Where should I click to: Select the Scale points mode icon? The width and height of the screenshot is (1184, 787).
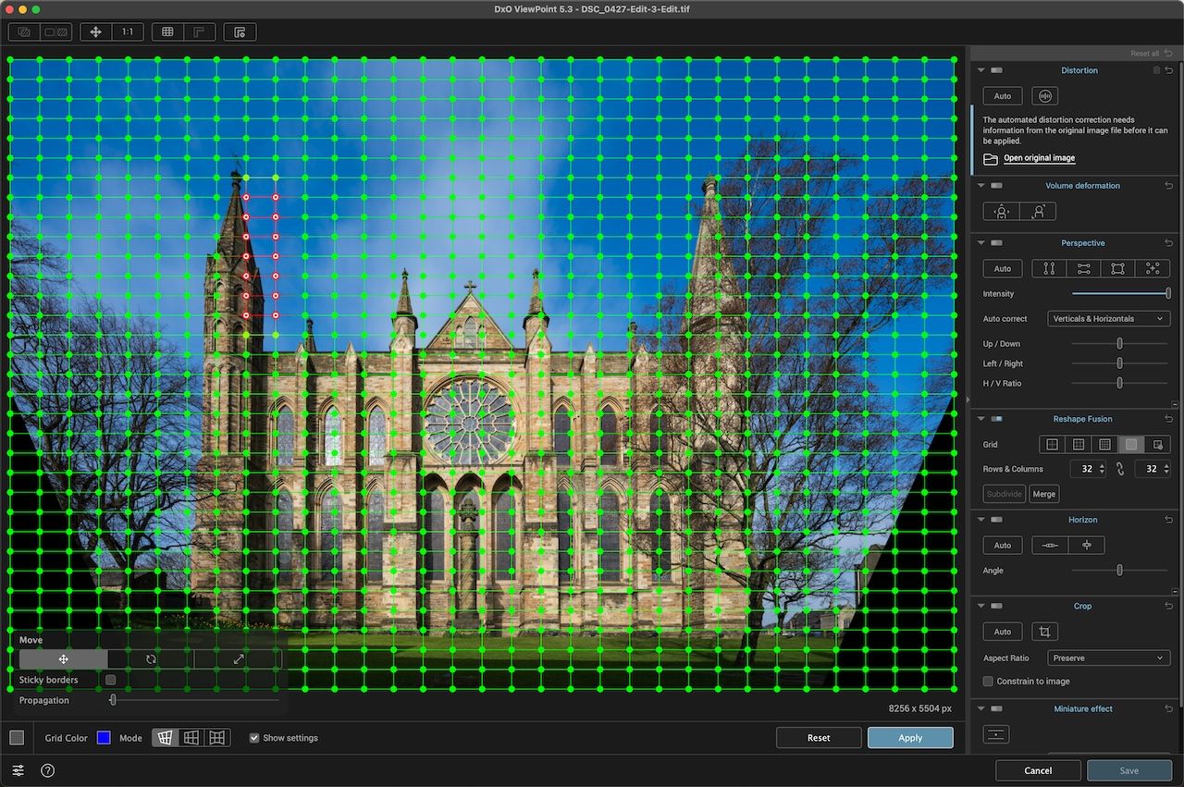click(x=238, y=659)
